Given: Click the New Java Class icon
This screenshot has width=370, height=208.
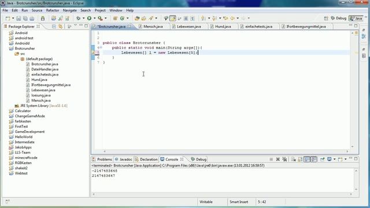Looking at the screenshot, I should point(122,18).
